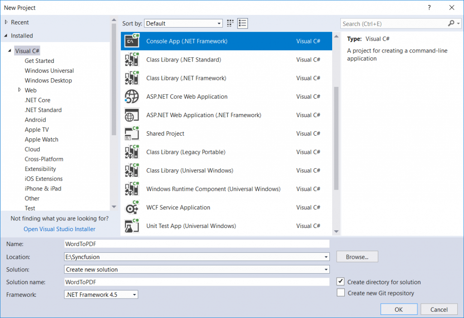Screen dimensions: 464x318
Task: Select the Console App (.NET Framework) template icon
Action: 131,41
